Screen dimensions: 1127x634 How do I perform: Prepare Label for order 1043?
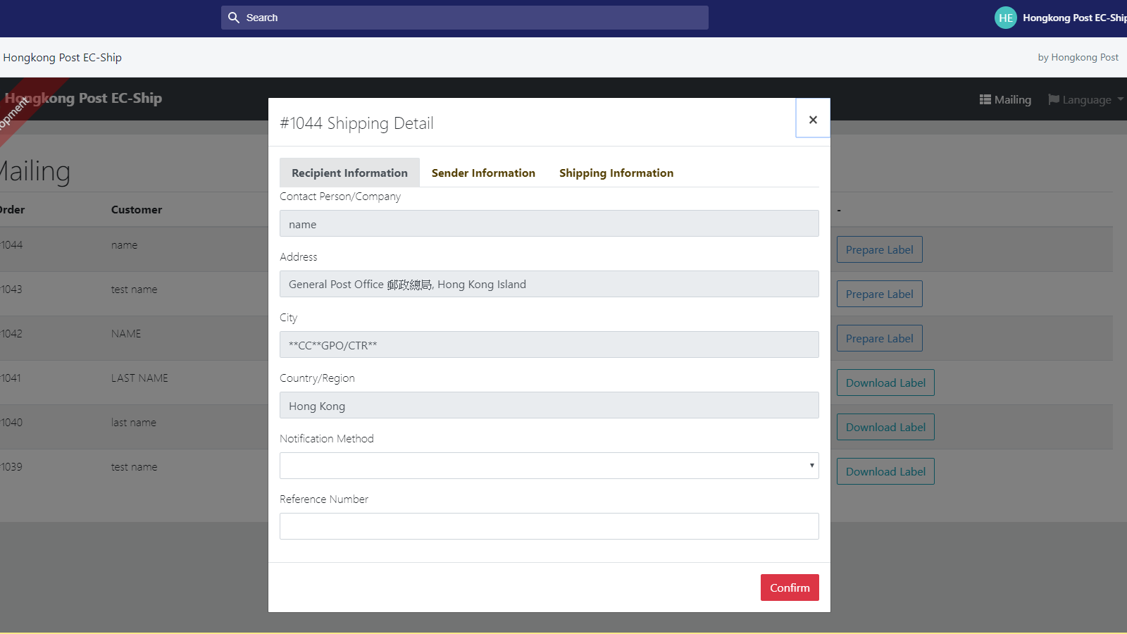(x=879, y=294)
